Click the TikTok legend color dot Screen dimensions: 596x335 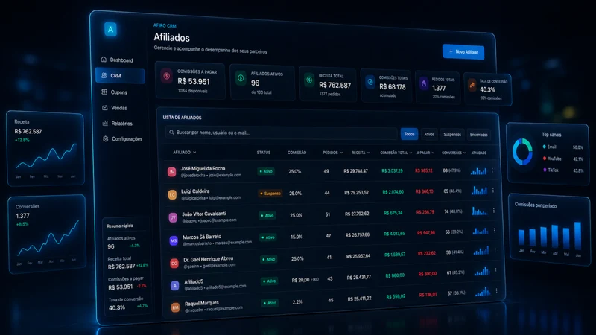click(545, 170)
